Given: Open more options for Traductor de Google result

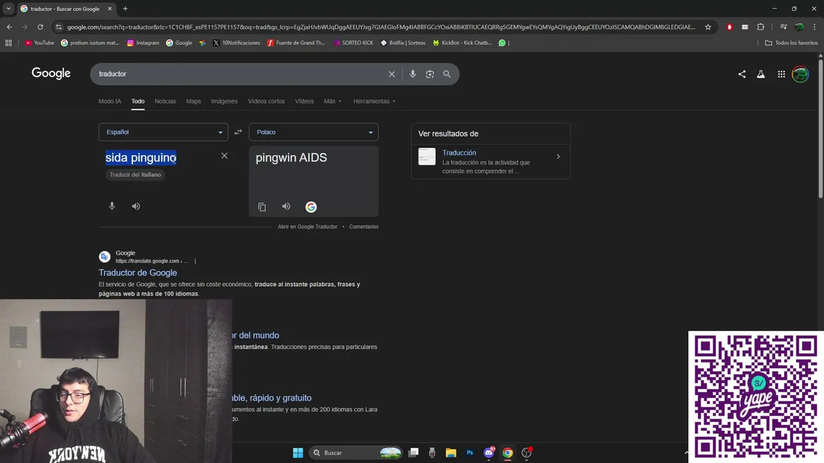Looking at the screenshot, I should click(195, 261).
